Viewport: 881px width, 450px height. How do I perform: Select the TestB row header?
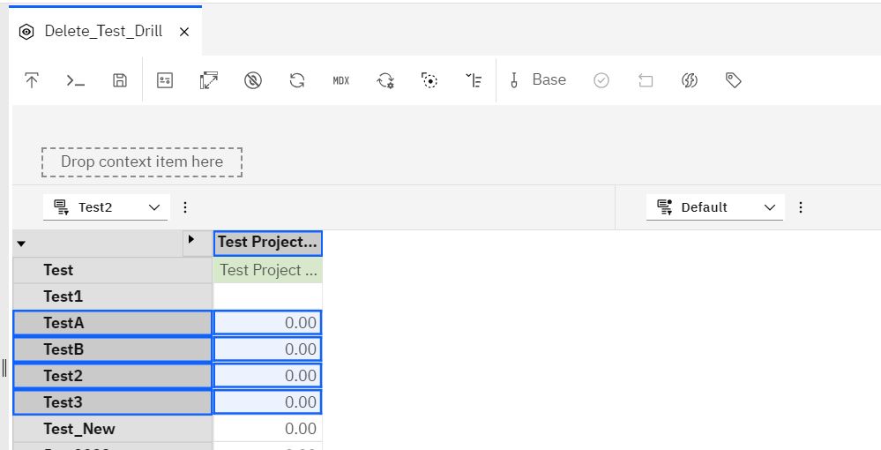click(112, 349)
